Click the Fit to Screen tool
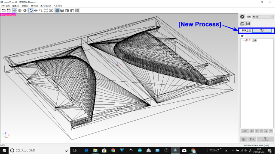The height and width of the screenshot is (154, 275). 46,11
